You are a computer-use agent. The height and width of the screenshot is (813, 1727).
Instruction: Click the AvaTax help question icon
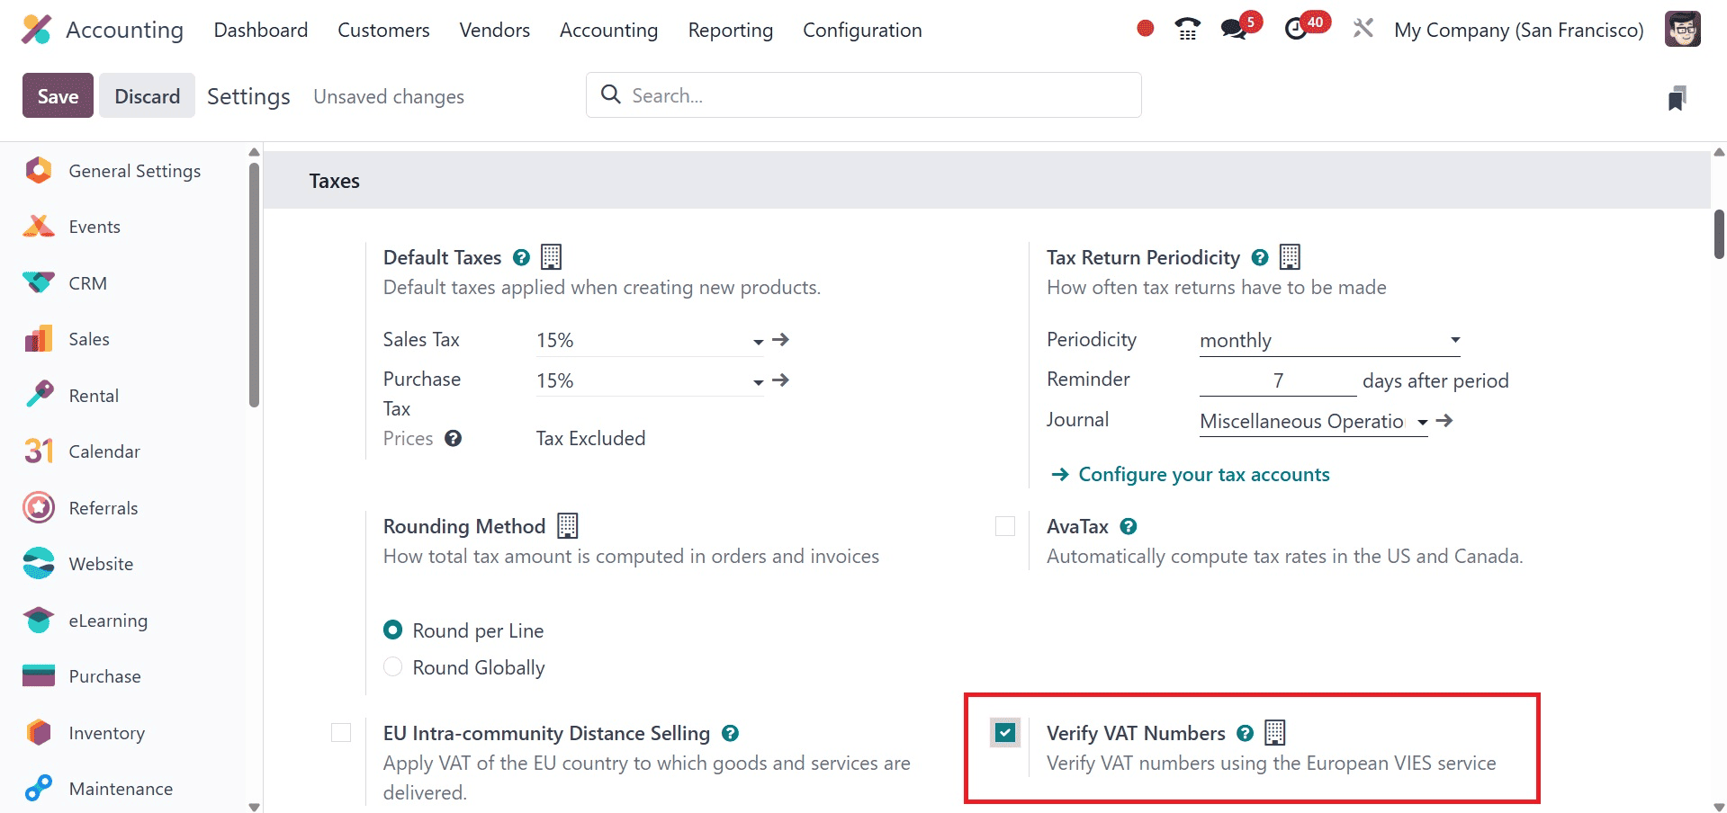point(1129,527)
